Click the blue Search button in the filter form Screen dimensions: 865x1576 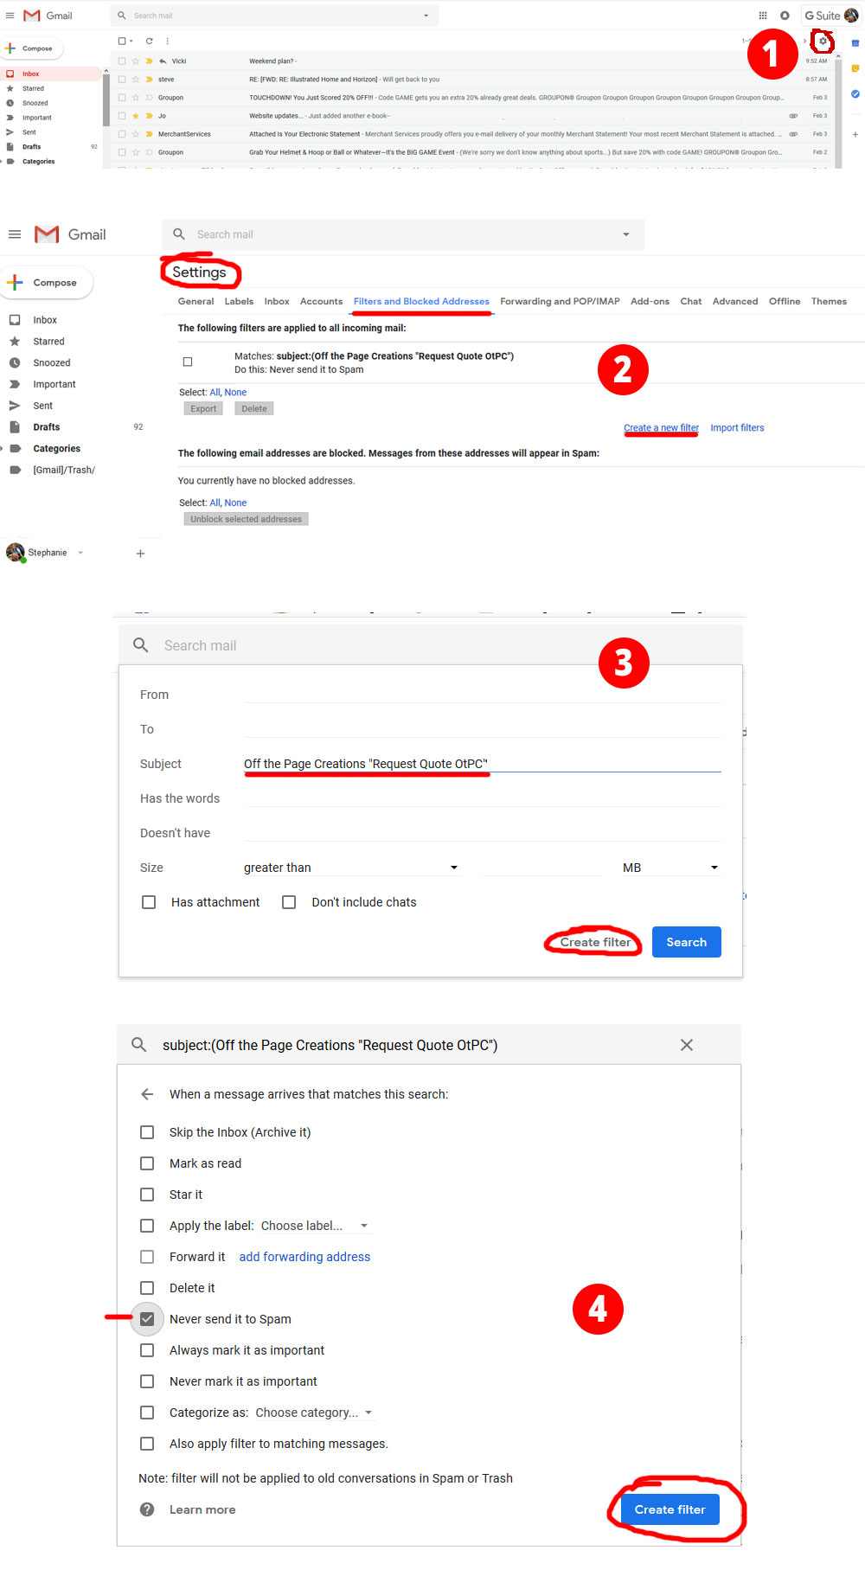pyautogui.click(x=687, y=942)
